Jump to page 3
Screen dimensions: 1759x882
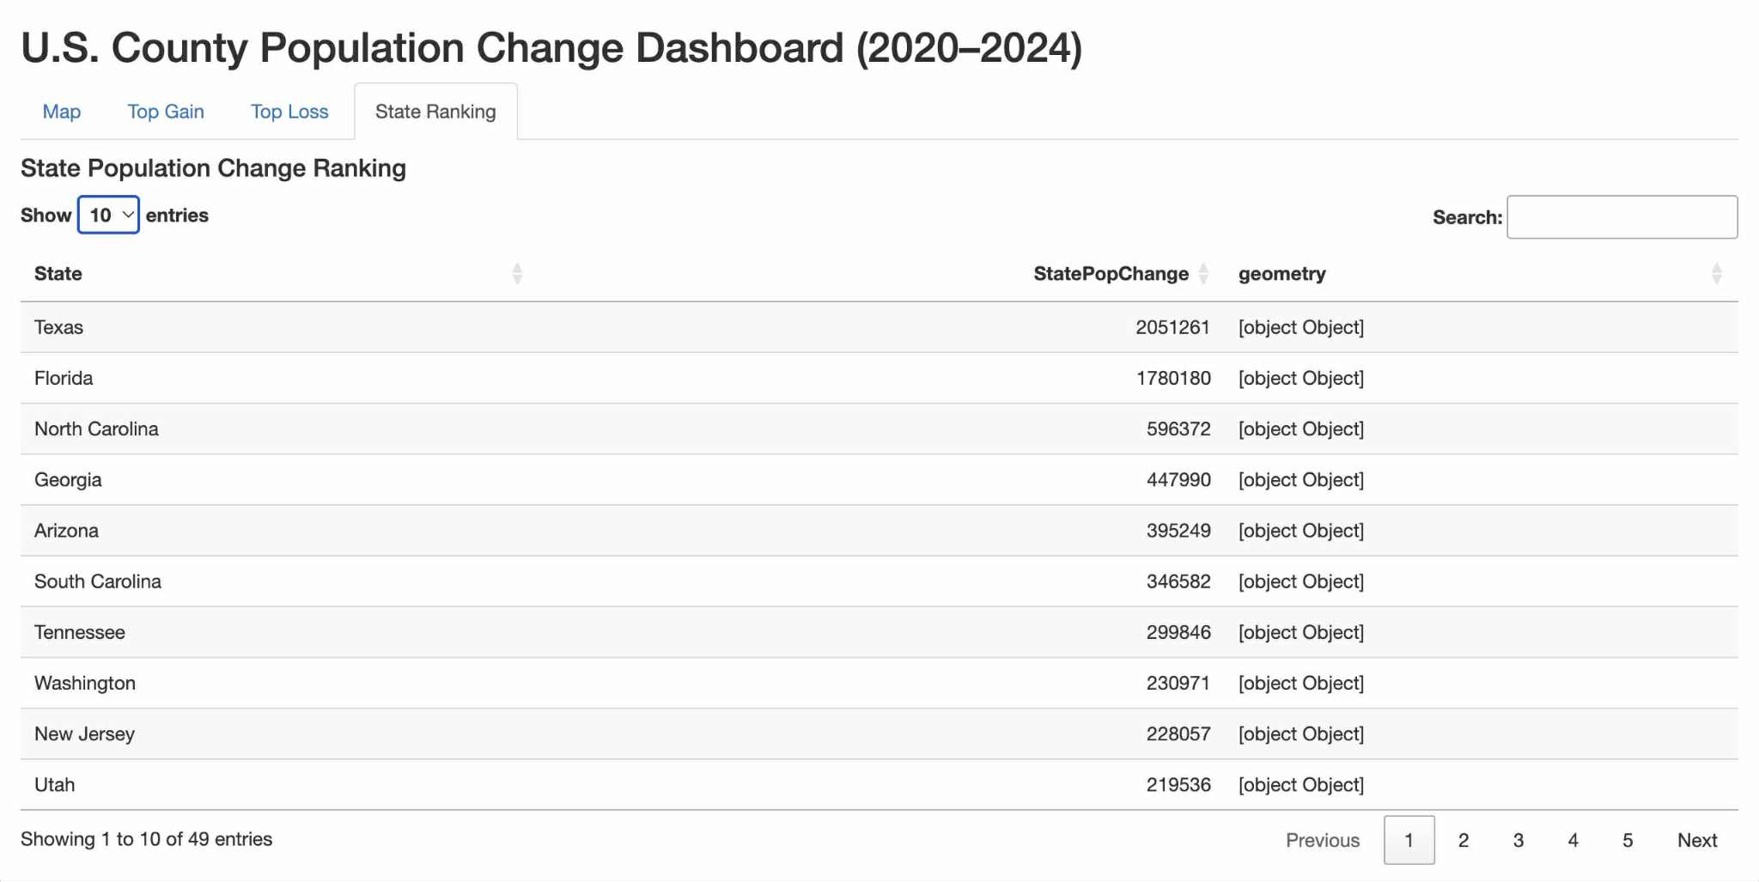(x=1519, y=840)
